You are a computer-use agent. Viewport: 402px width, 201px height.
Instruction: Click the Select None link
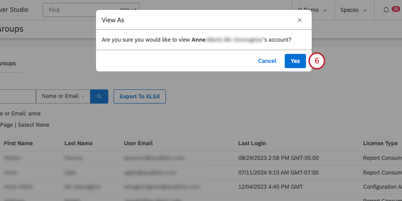(34, 125)
